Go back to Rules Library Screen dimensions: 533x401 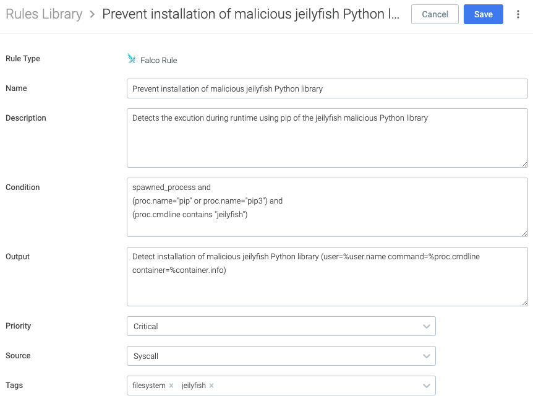44,14
